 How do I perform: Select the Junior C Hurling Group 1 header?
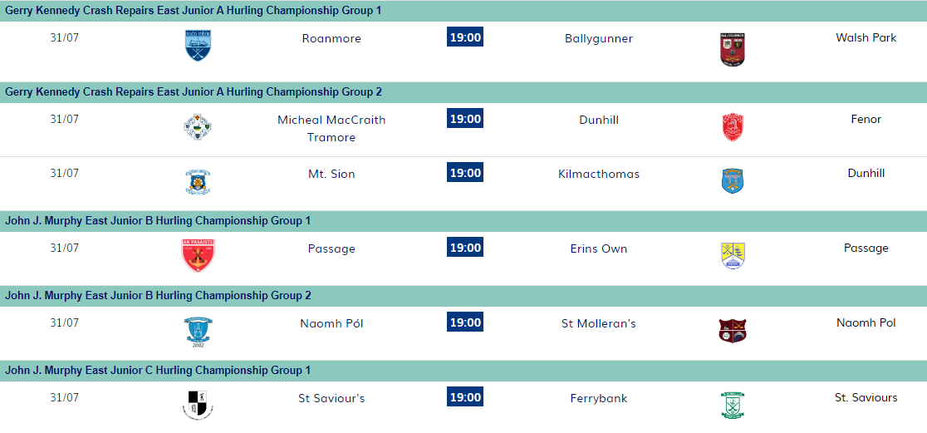point(158,371)
